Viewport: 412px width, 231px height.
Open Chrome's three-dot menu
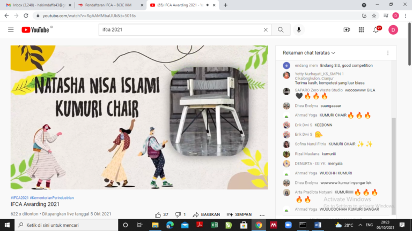(x=406, y=16)
